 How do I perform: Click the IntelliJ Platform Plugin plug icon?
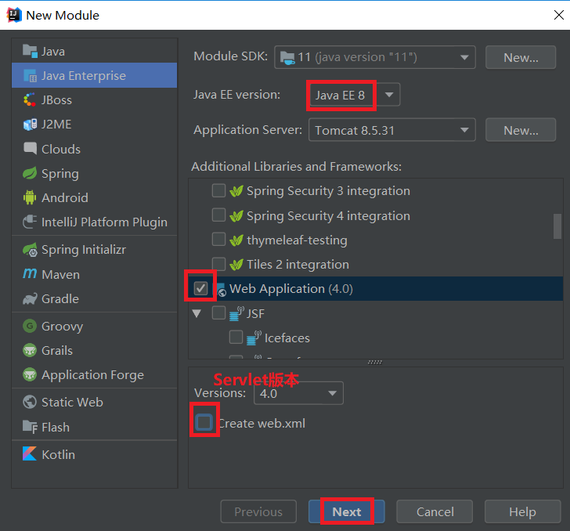[30, 222]
